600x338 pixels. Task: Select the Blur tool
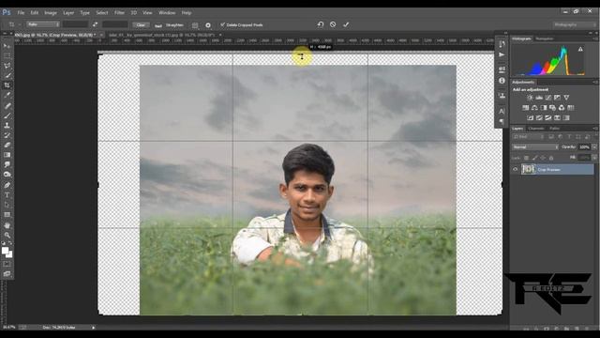7,165
